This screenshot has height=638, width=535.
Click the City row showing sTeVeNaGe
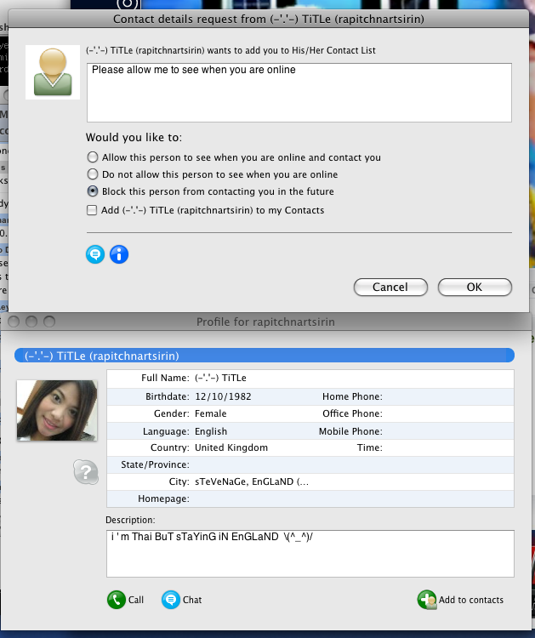[x=310, y=481]
